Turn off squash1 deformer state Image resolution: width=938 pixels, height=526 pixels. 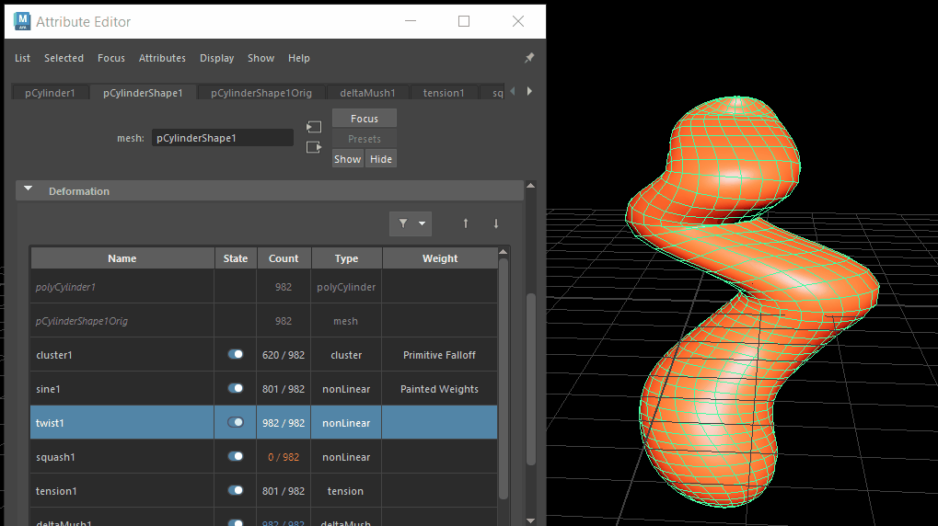tap(236, 456)
